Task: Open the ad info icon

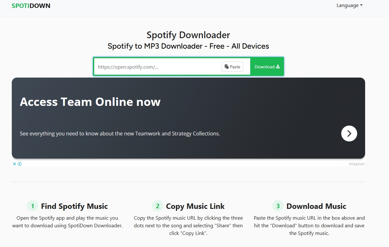Action: (20, 164)
